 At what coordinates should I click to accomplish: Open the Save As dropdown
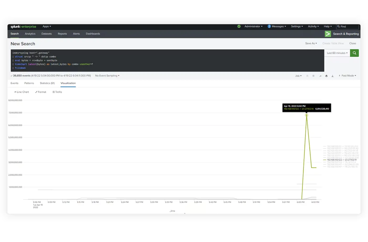(311, 43)
